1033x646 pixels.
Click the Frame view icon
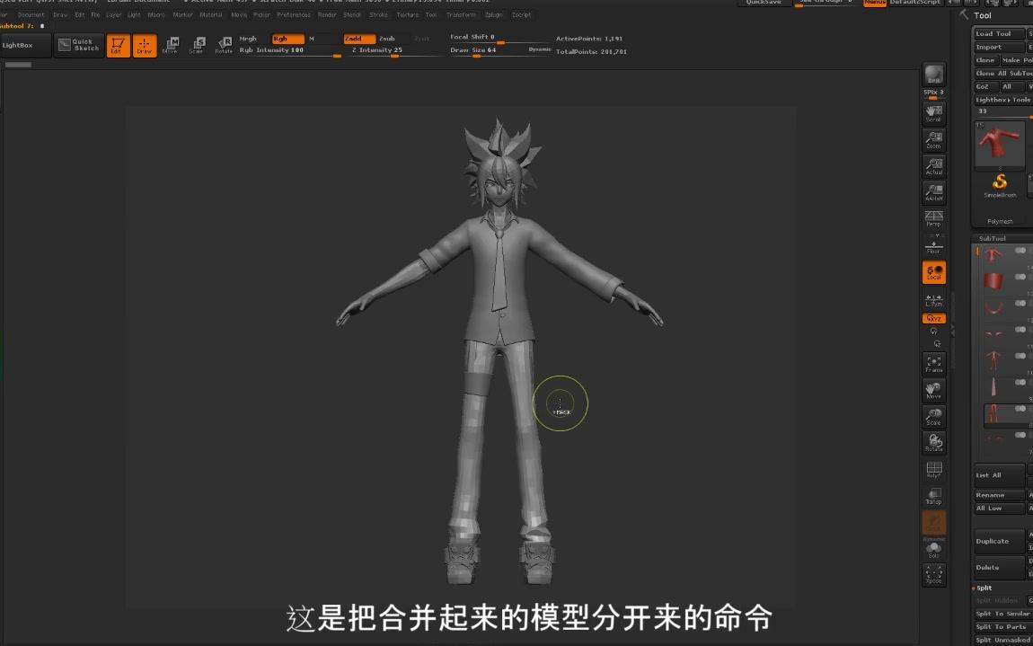coord(933,364)
